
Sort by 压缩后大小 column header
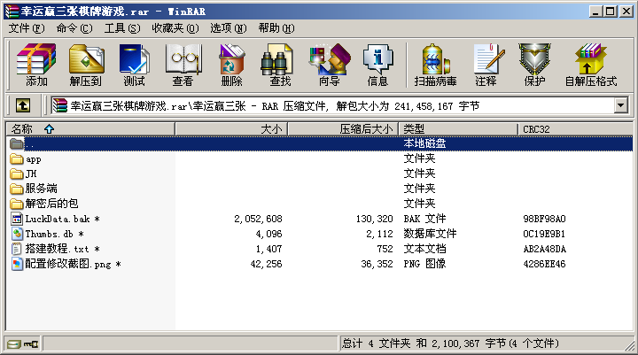pos(366,129)
